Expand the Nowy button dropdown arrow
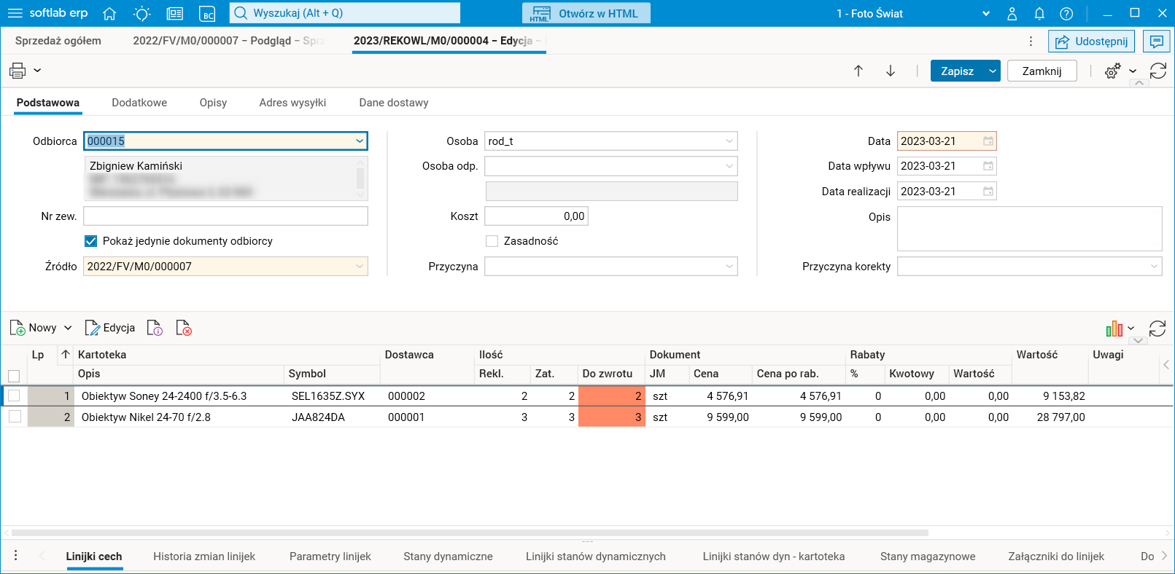Viewport: 1175px width, 574px height. (68, 328)
